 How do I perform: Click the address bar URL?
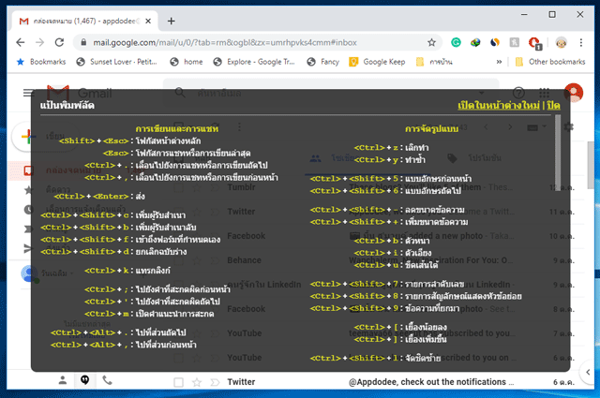pyautogui.click(x=225, y=42)
